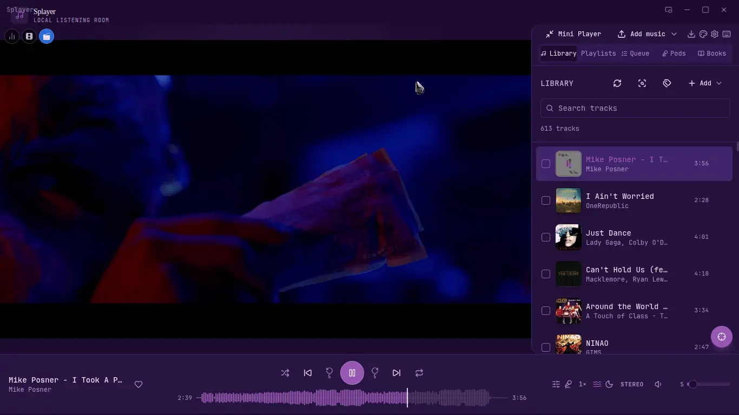This screenshot has height=415, width=739.
Task: Open the 1× playback speed control
Action: pos(583,384)
